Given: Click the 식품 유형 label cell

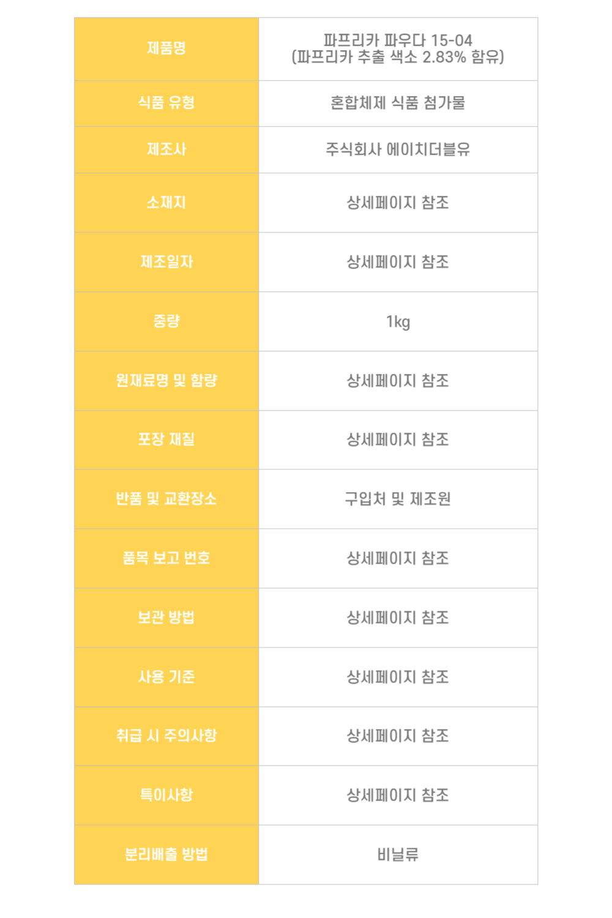Looking at the screenshot, I should (166, 103).
